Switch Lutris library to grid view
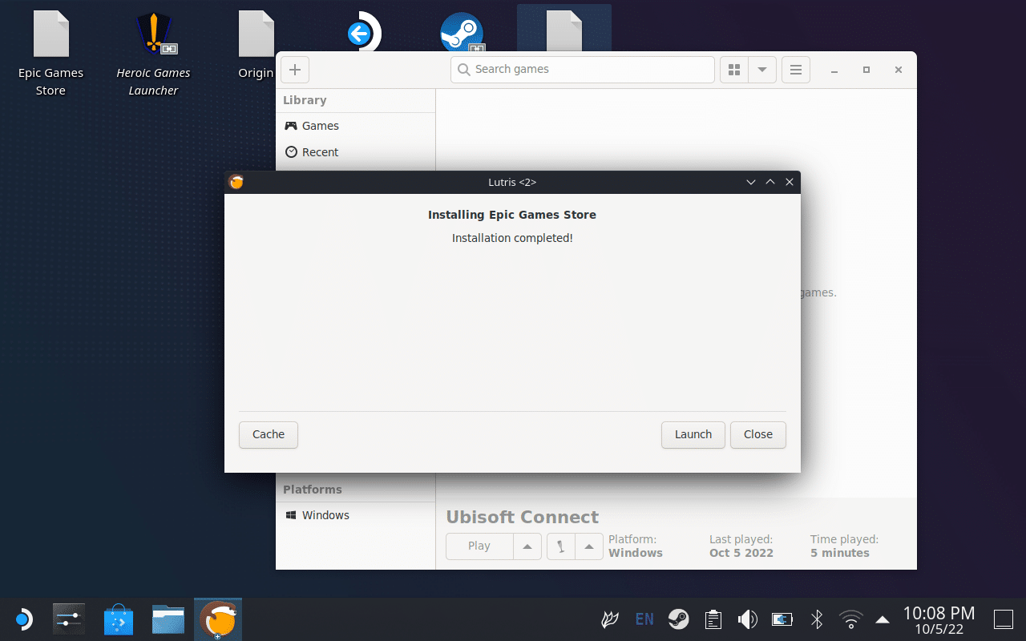 tap(733, 70)
